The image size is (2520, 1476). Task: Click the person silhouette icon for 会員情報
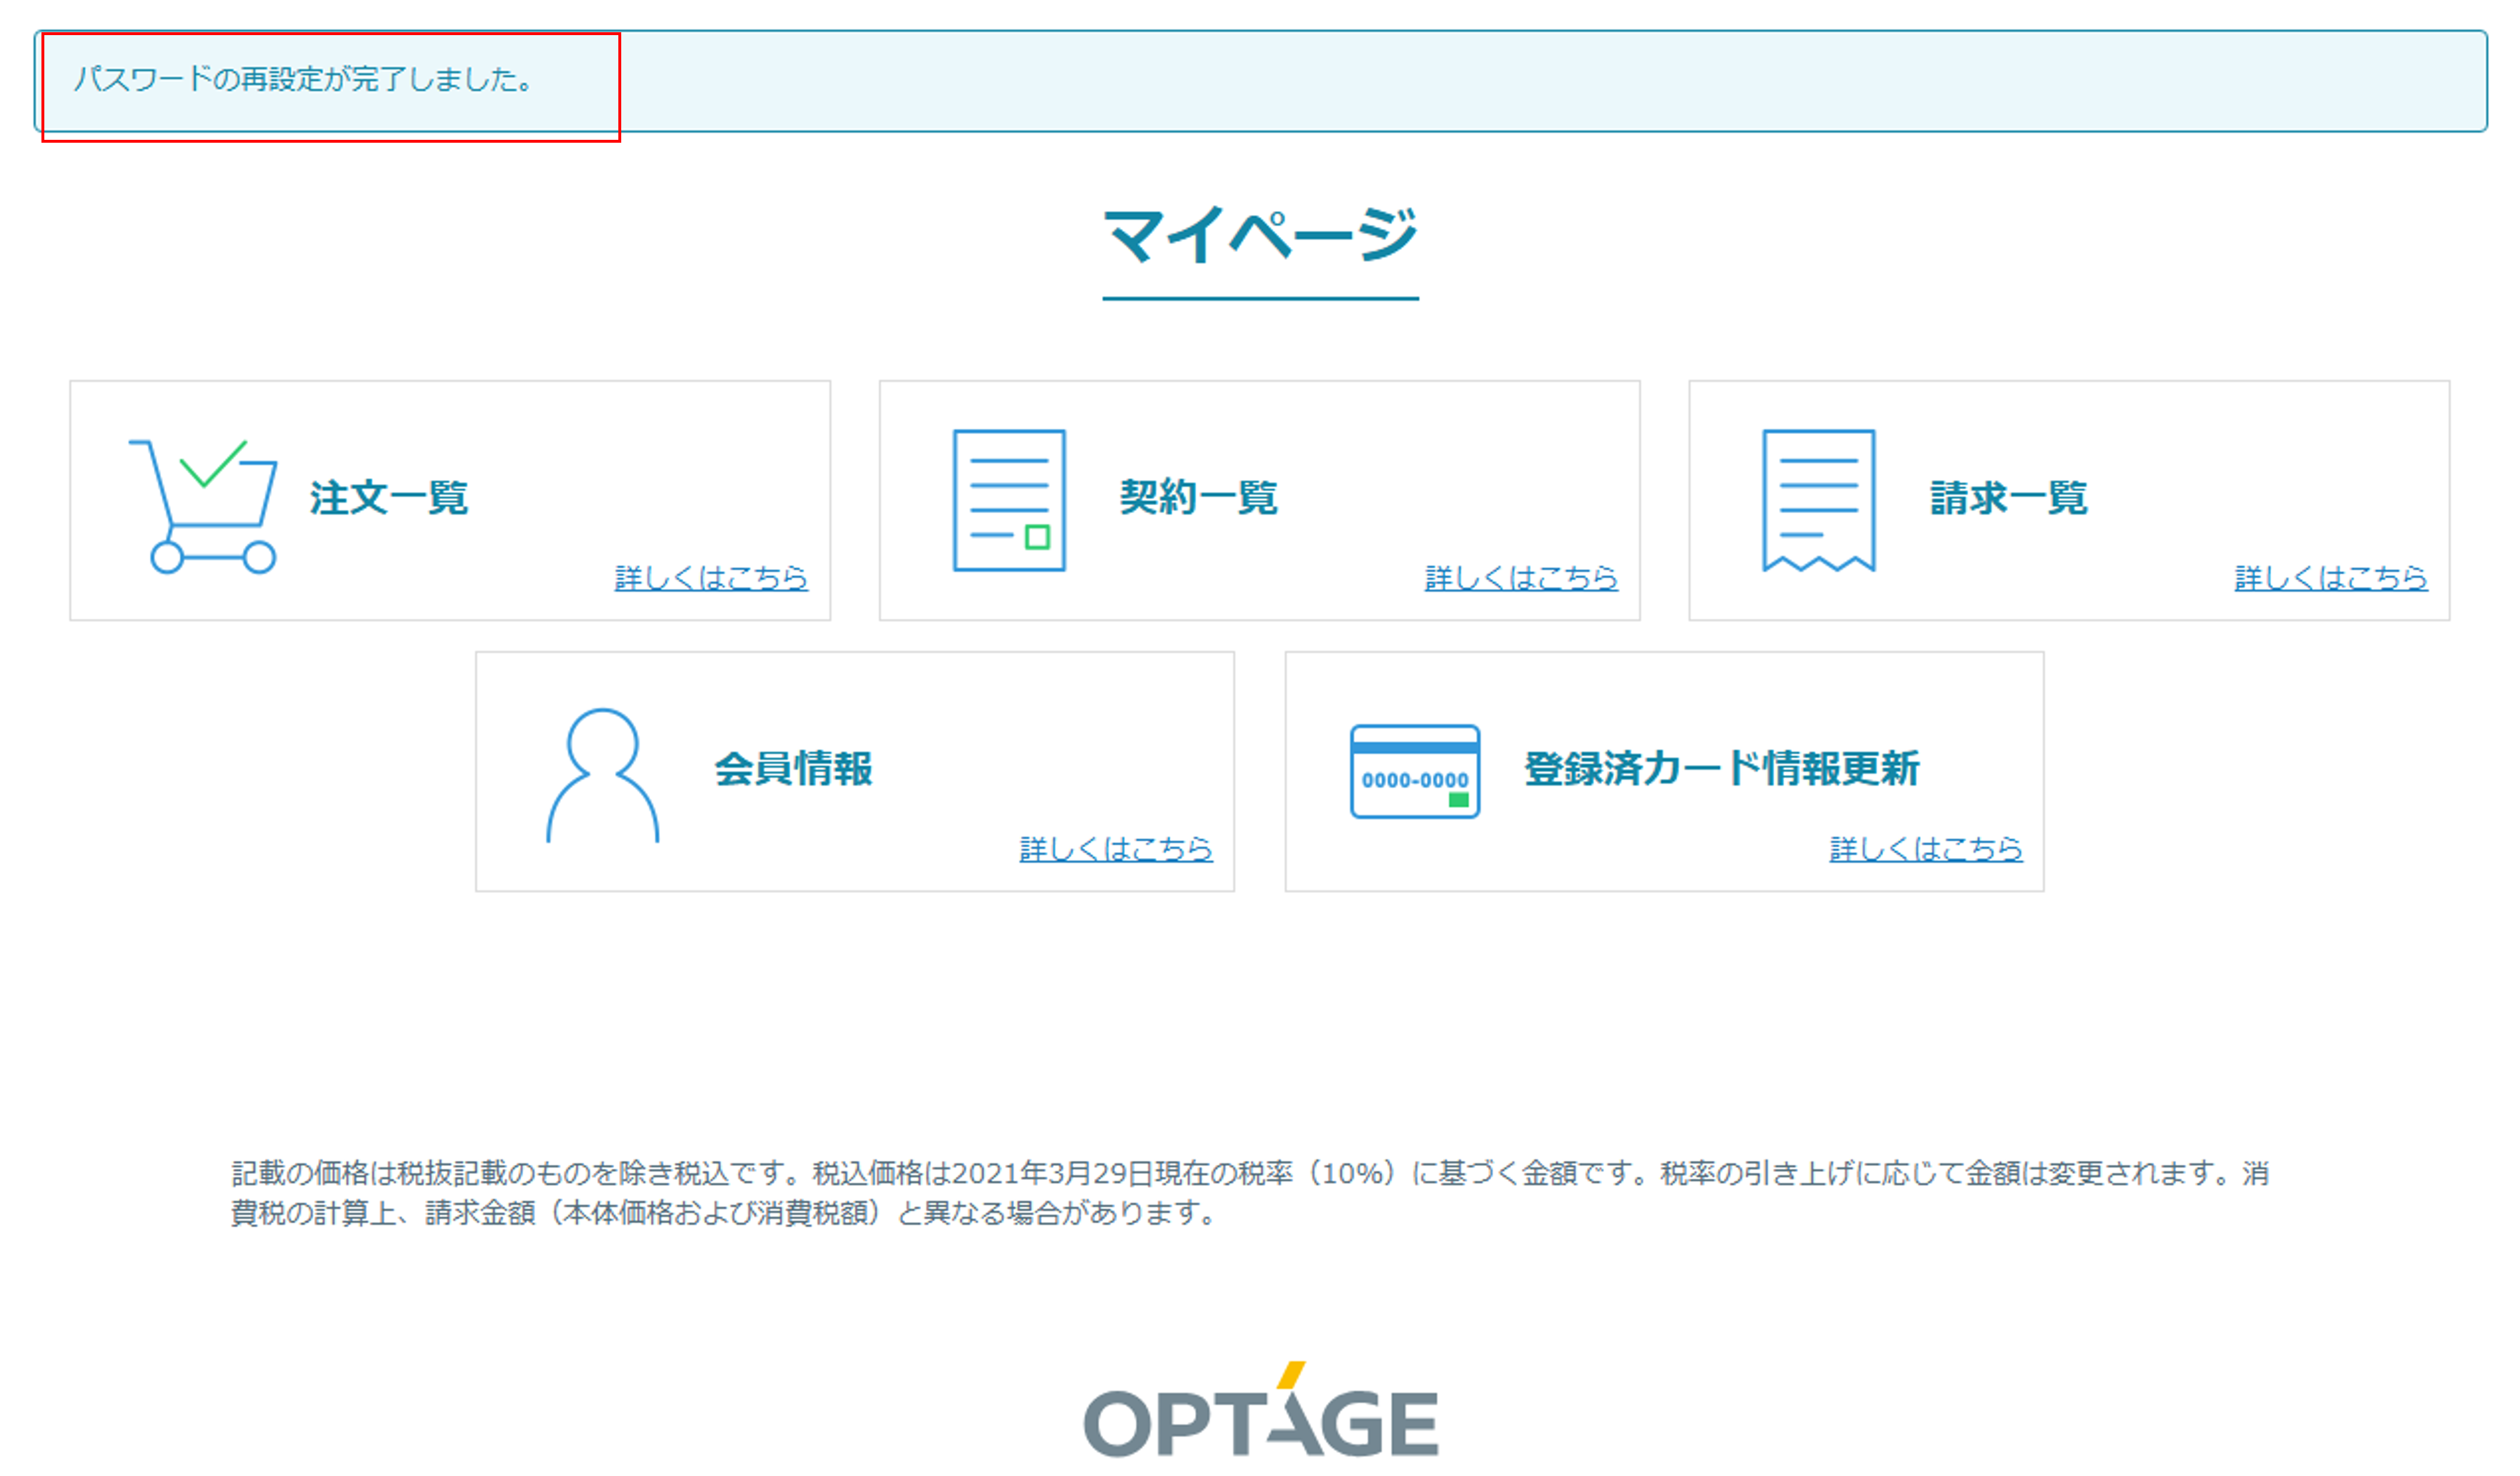602,776
